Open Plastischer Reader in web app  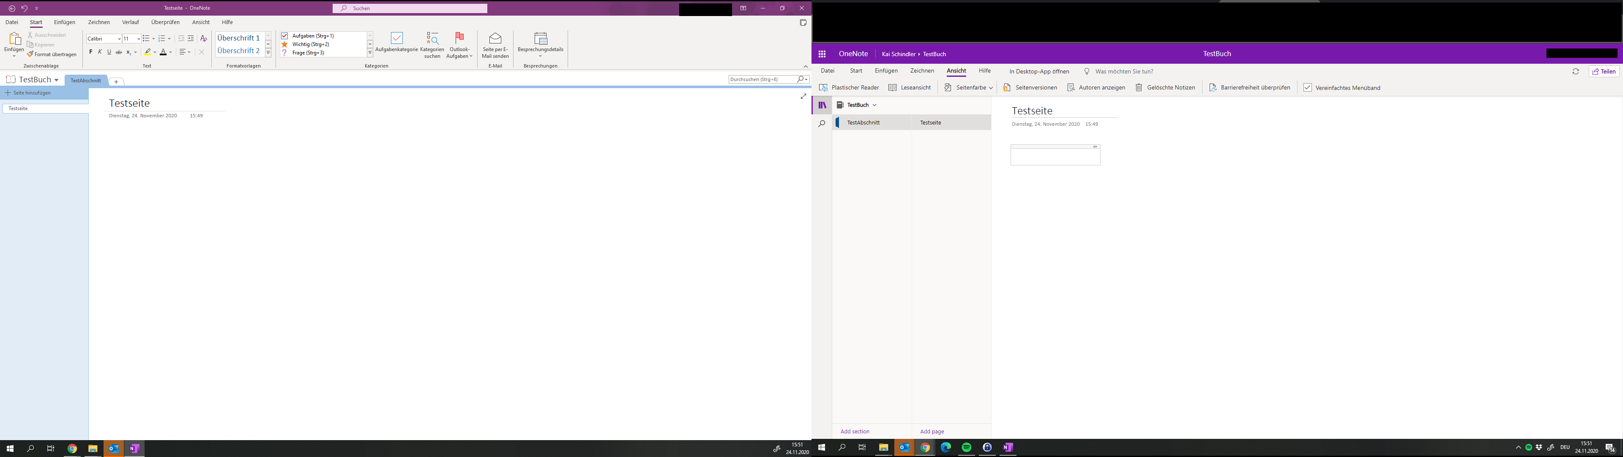(849, 88)
